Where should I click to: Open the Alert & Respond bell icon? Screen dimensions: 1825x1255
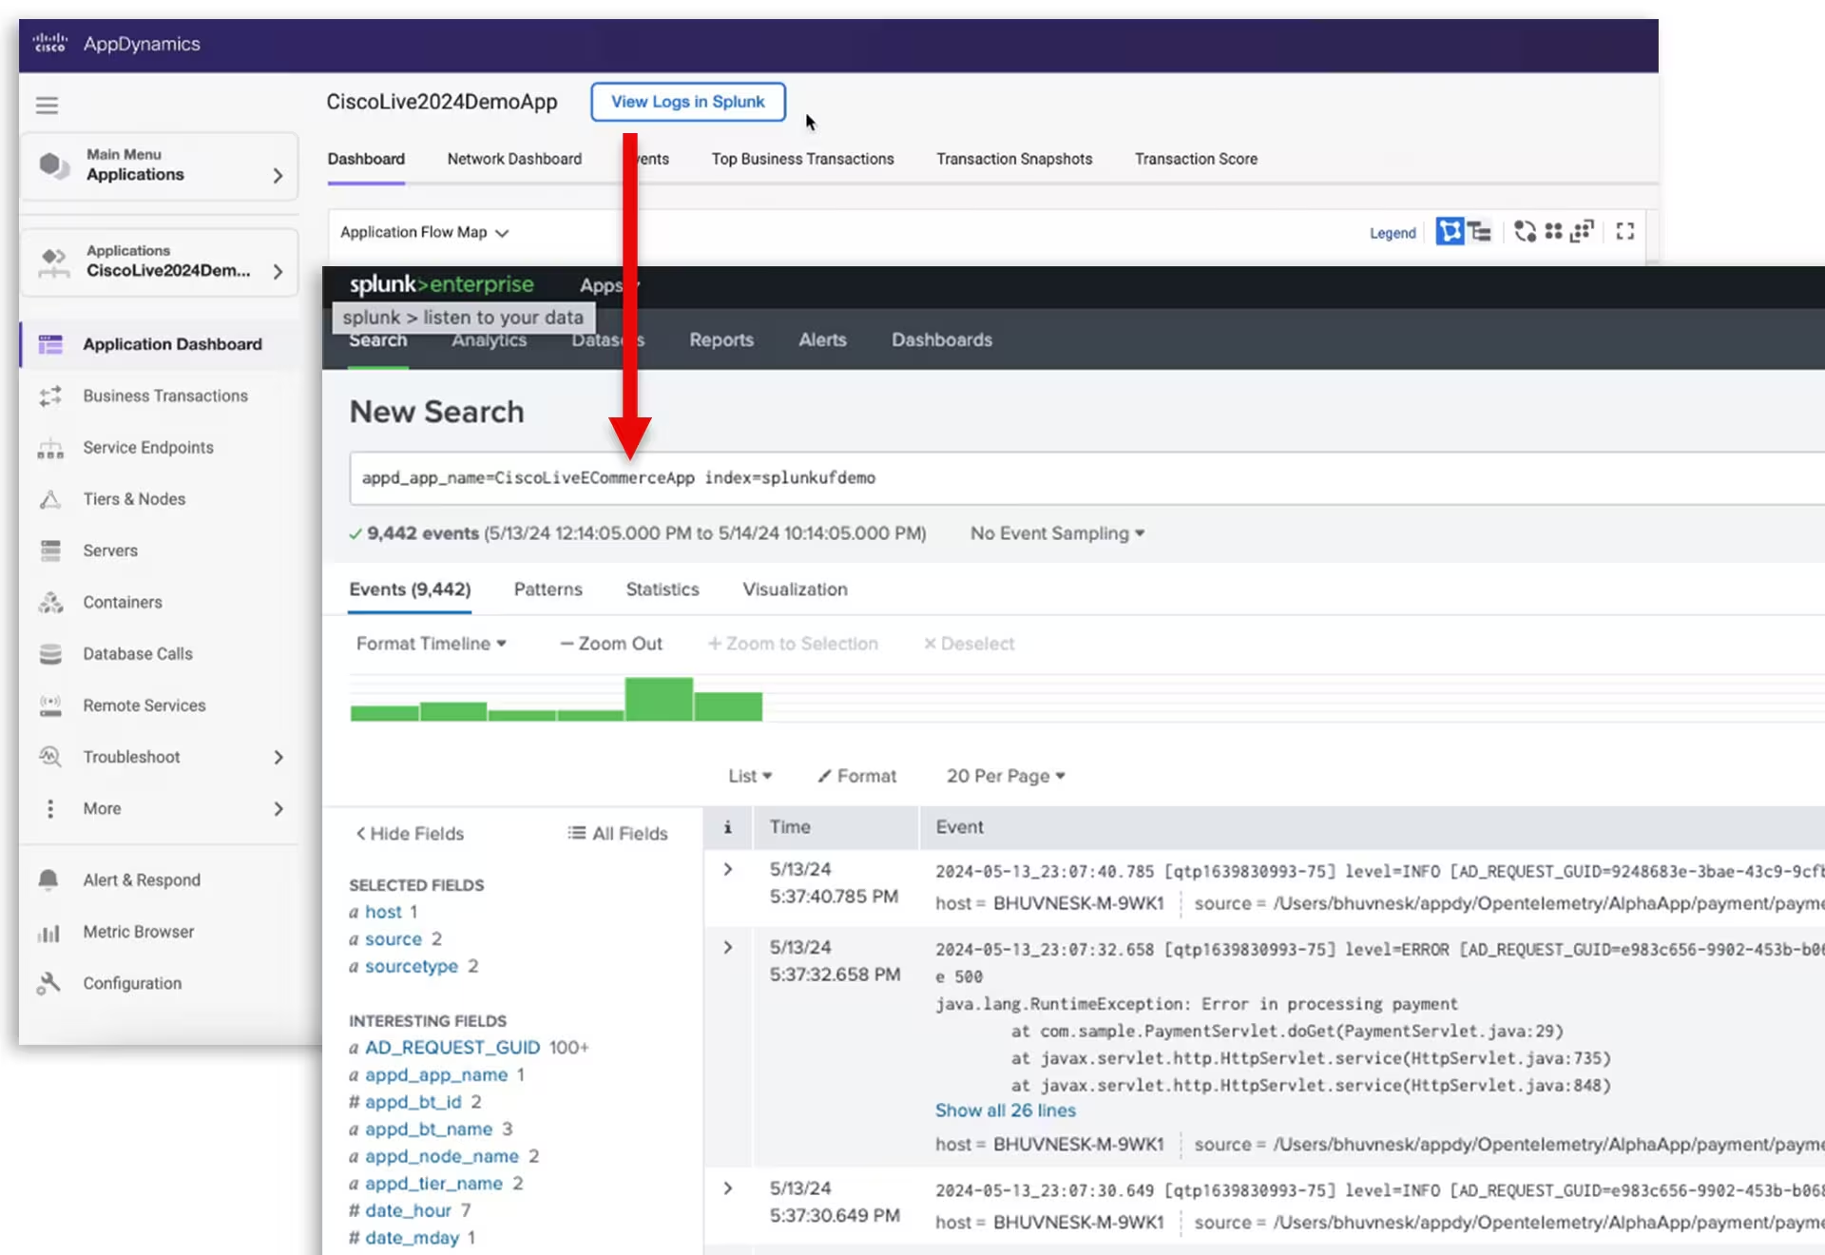click(48, 879)
